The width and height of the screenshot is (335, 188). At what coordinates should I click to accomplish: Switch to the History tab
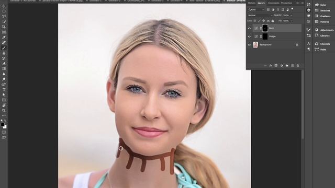coord(251,3)
